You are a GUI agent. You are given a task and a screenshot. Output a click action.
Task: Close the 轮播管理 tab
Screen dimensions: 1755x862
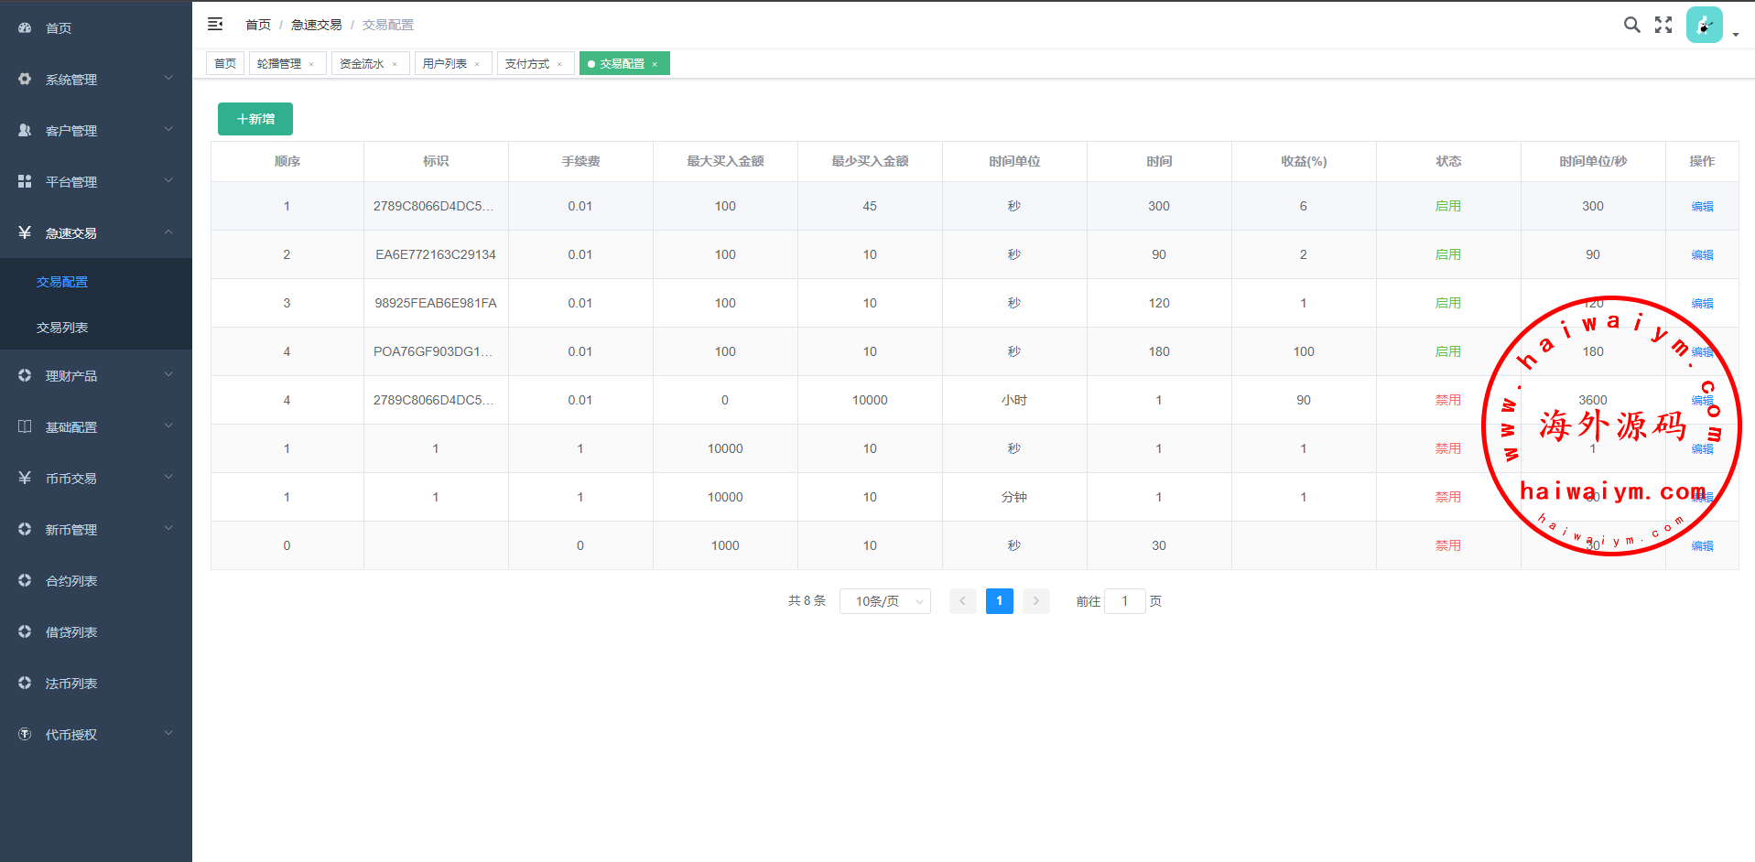(311, 64)
